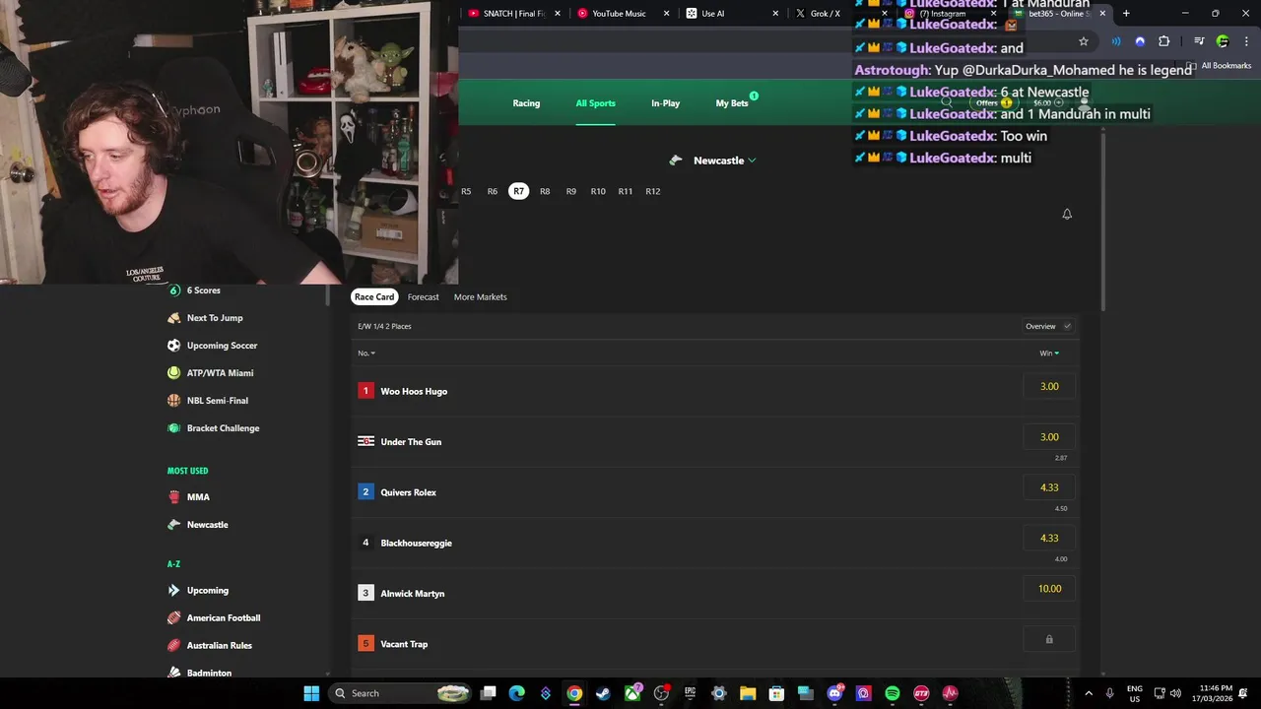Viewport: 1261px width, 709px height.
Task: Open Chrome media controls icon
Action: click(x=1199, y=41)
